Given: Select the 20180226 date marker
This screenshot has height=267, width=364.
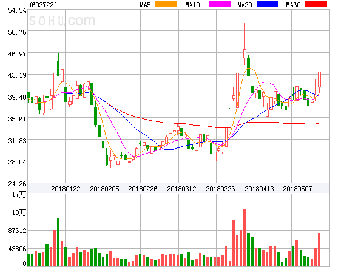Looking at the screenshot, I should [143, 189].
